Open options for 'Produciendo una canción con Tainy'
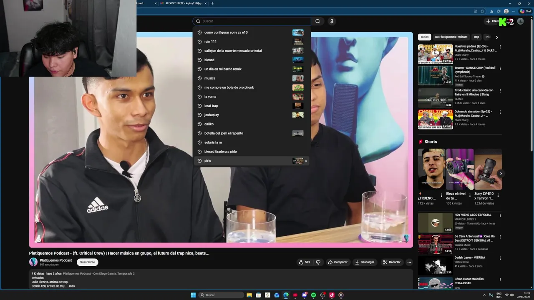Viewport: 534px width, 300px height. 500,91
